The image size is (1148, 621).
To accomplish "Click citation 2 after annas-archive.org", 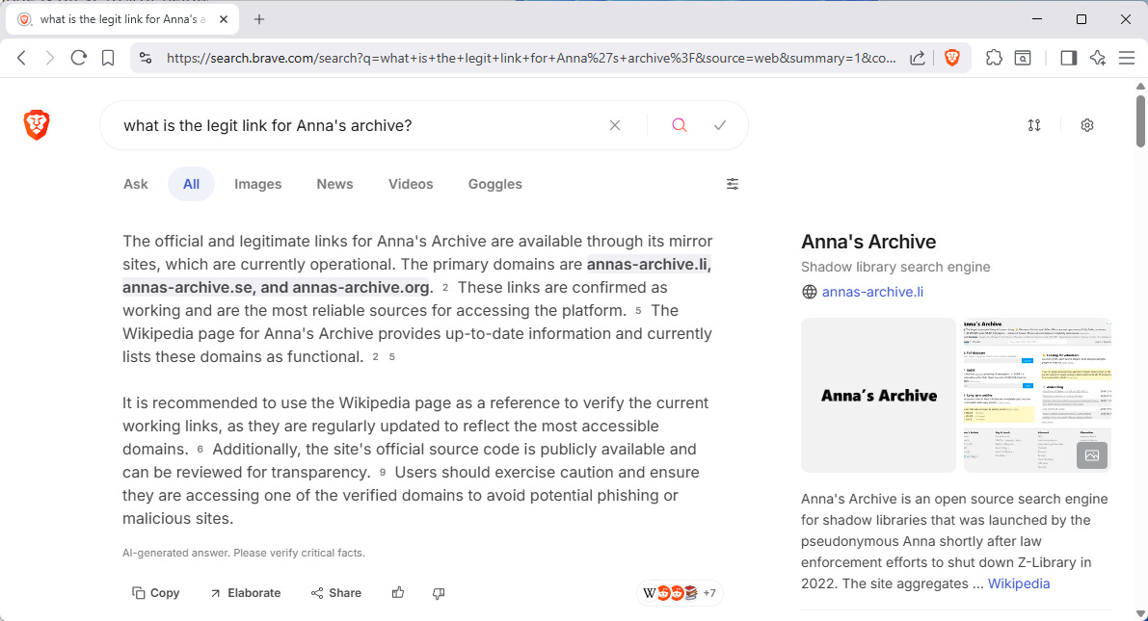I will pyautogui.click(x=444, y=288).
